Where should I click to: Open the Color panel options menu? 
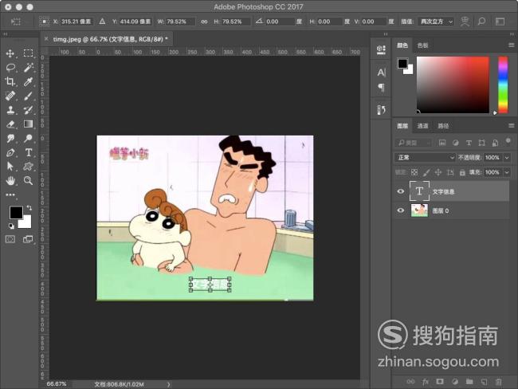tap(511, 45)
